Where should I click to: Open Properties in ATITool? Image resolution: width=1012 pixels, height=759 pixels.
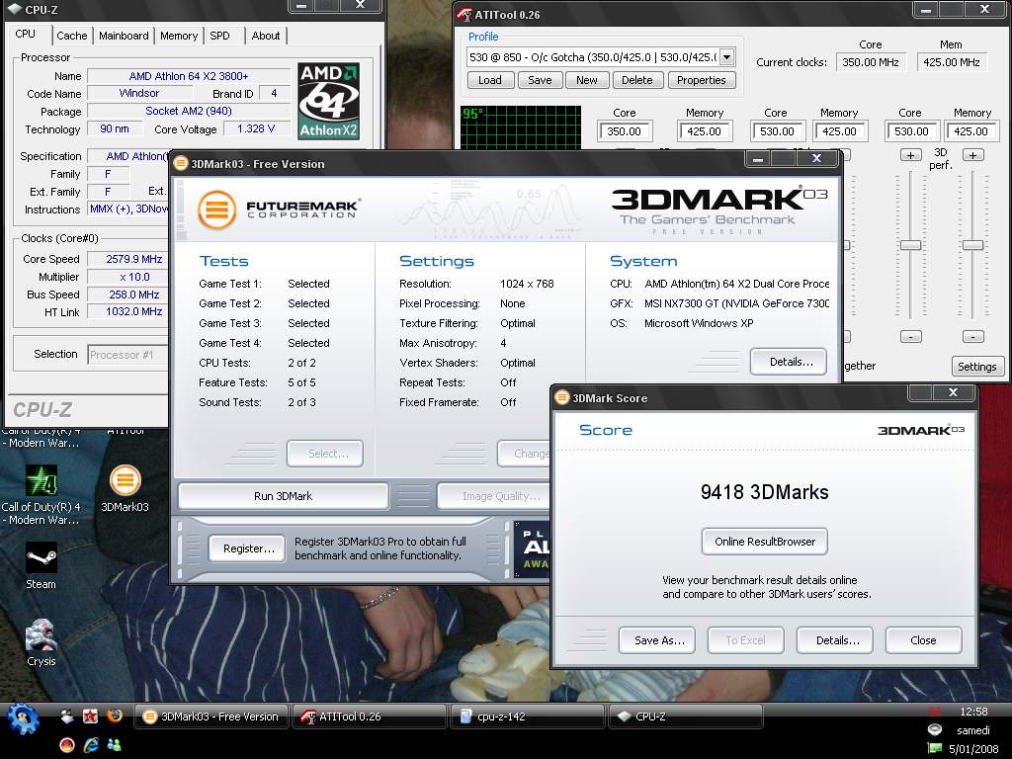click(x=702, y=80)
